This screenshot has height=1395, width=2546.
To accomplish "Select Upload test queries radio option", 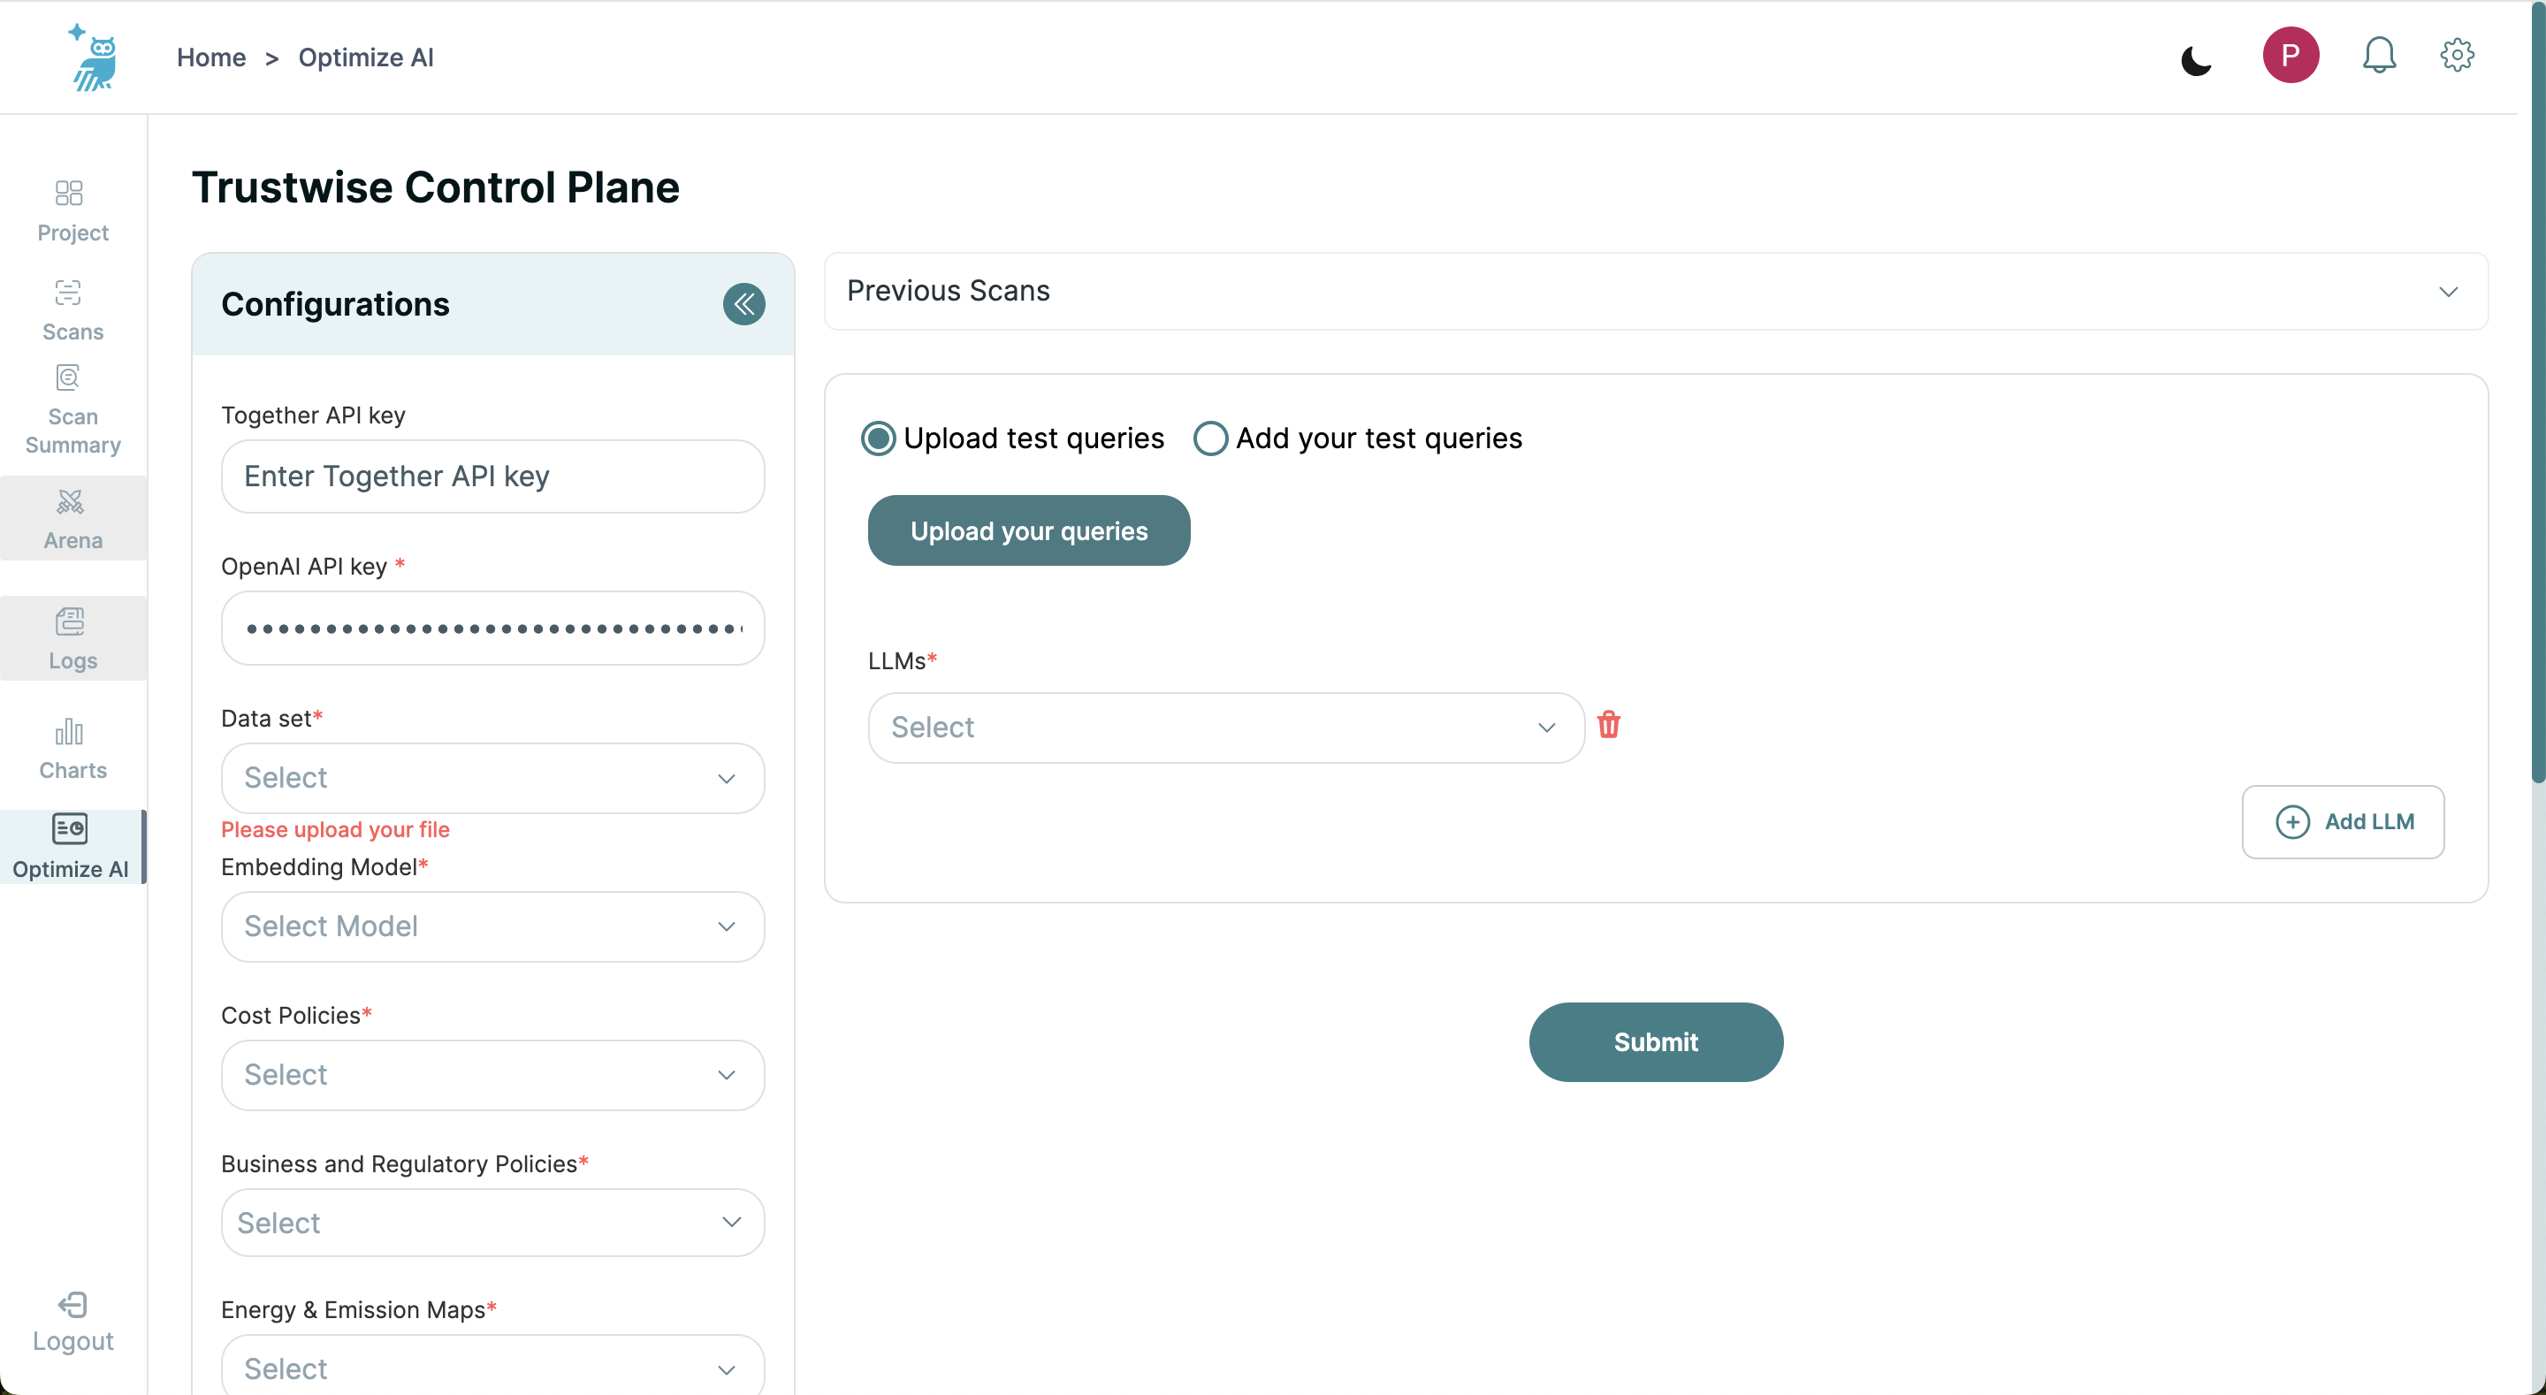I will 878,438.
